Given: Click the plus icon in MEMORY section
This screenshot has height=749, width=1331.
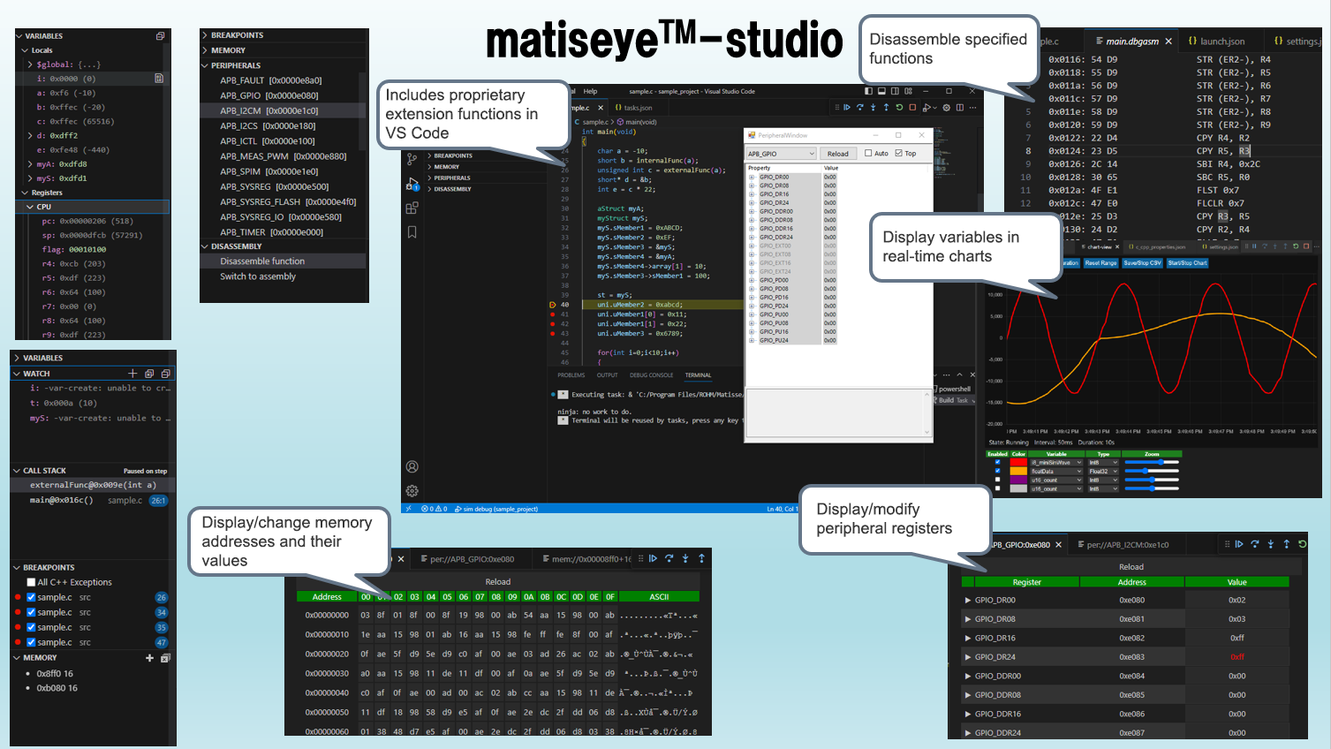Looking at the screenshot, I should [x=149, y=658].
